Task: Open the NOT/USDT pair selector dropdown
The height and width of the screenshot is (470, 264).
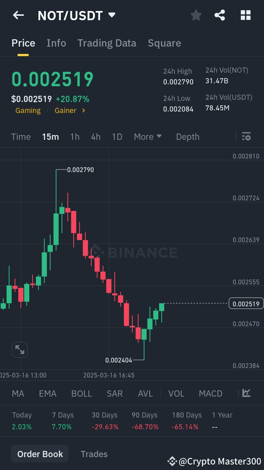Action: 77,15
